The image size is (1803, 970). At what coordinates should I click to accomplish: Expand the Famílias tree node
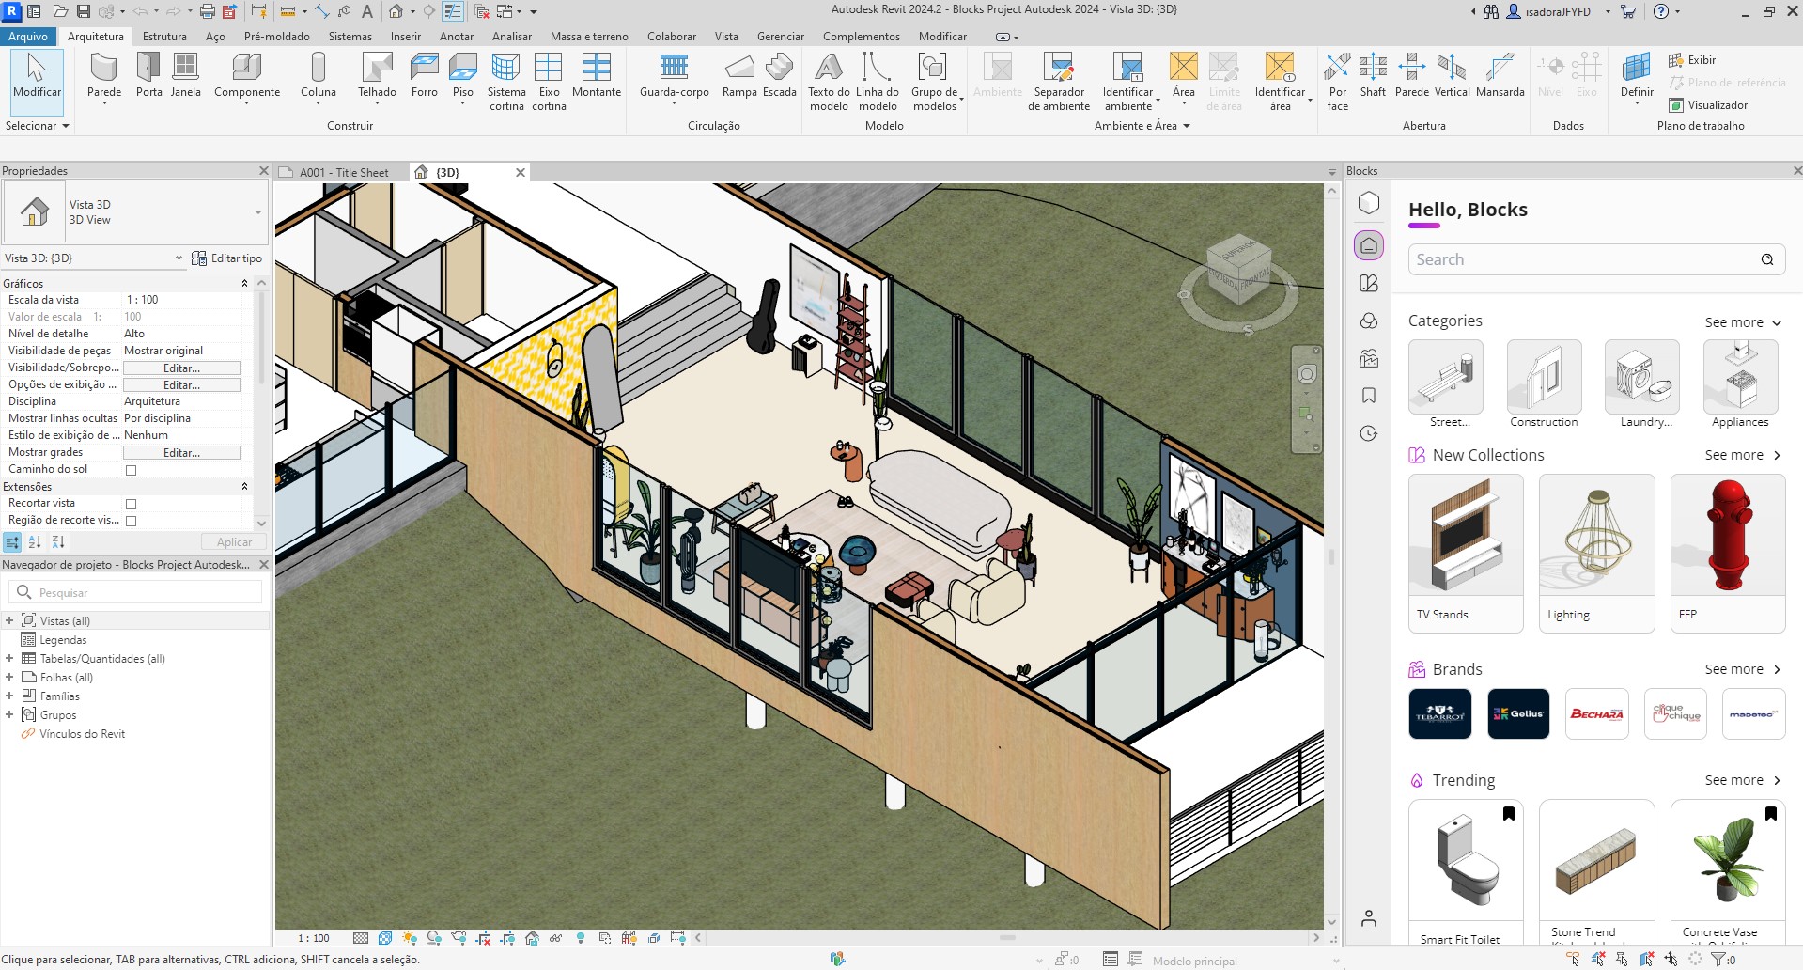[x=9, y=696]
